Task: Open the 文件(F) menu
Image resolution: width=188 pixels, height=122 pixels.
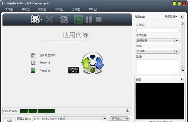Action: click(9, 9)
